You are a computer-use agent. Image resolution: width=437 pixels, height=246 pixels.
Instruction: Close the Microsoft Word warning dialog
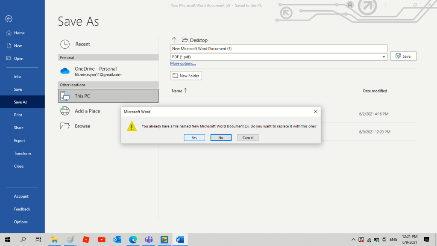(x=316, y=112)
